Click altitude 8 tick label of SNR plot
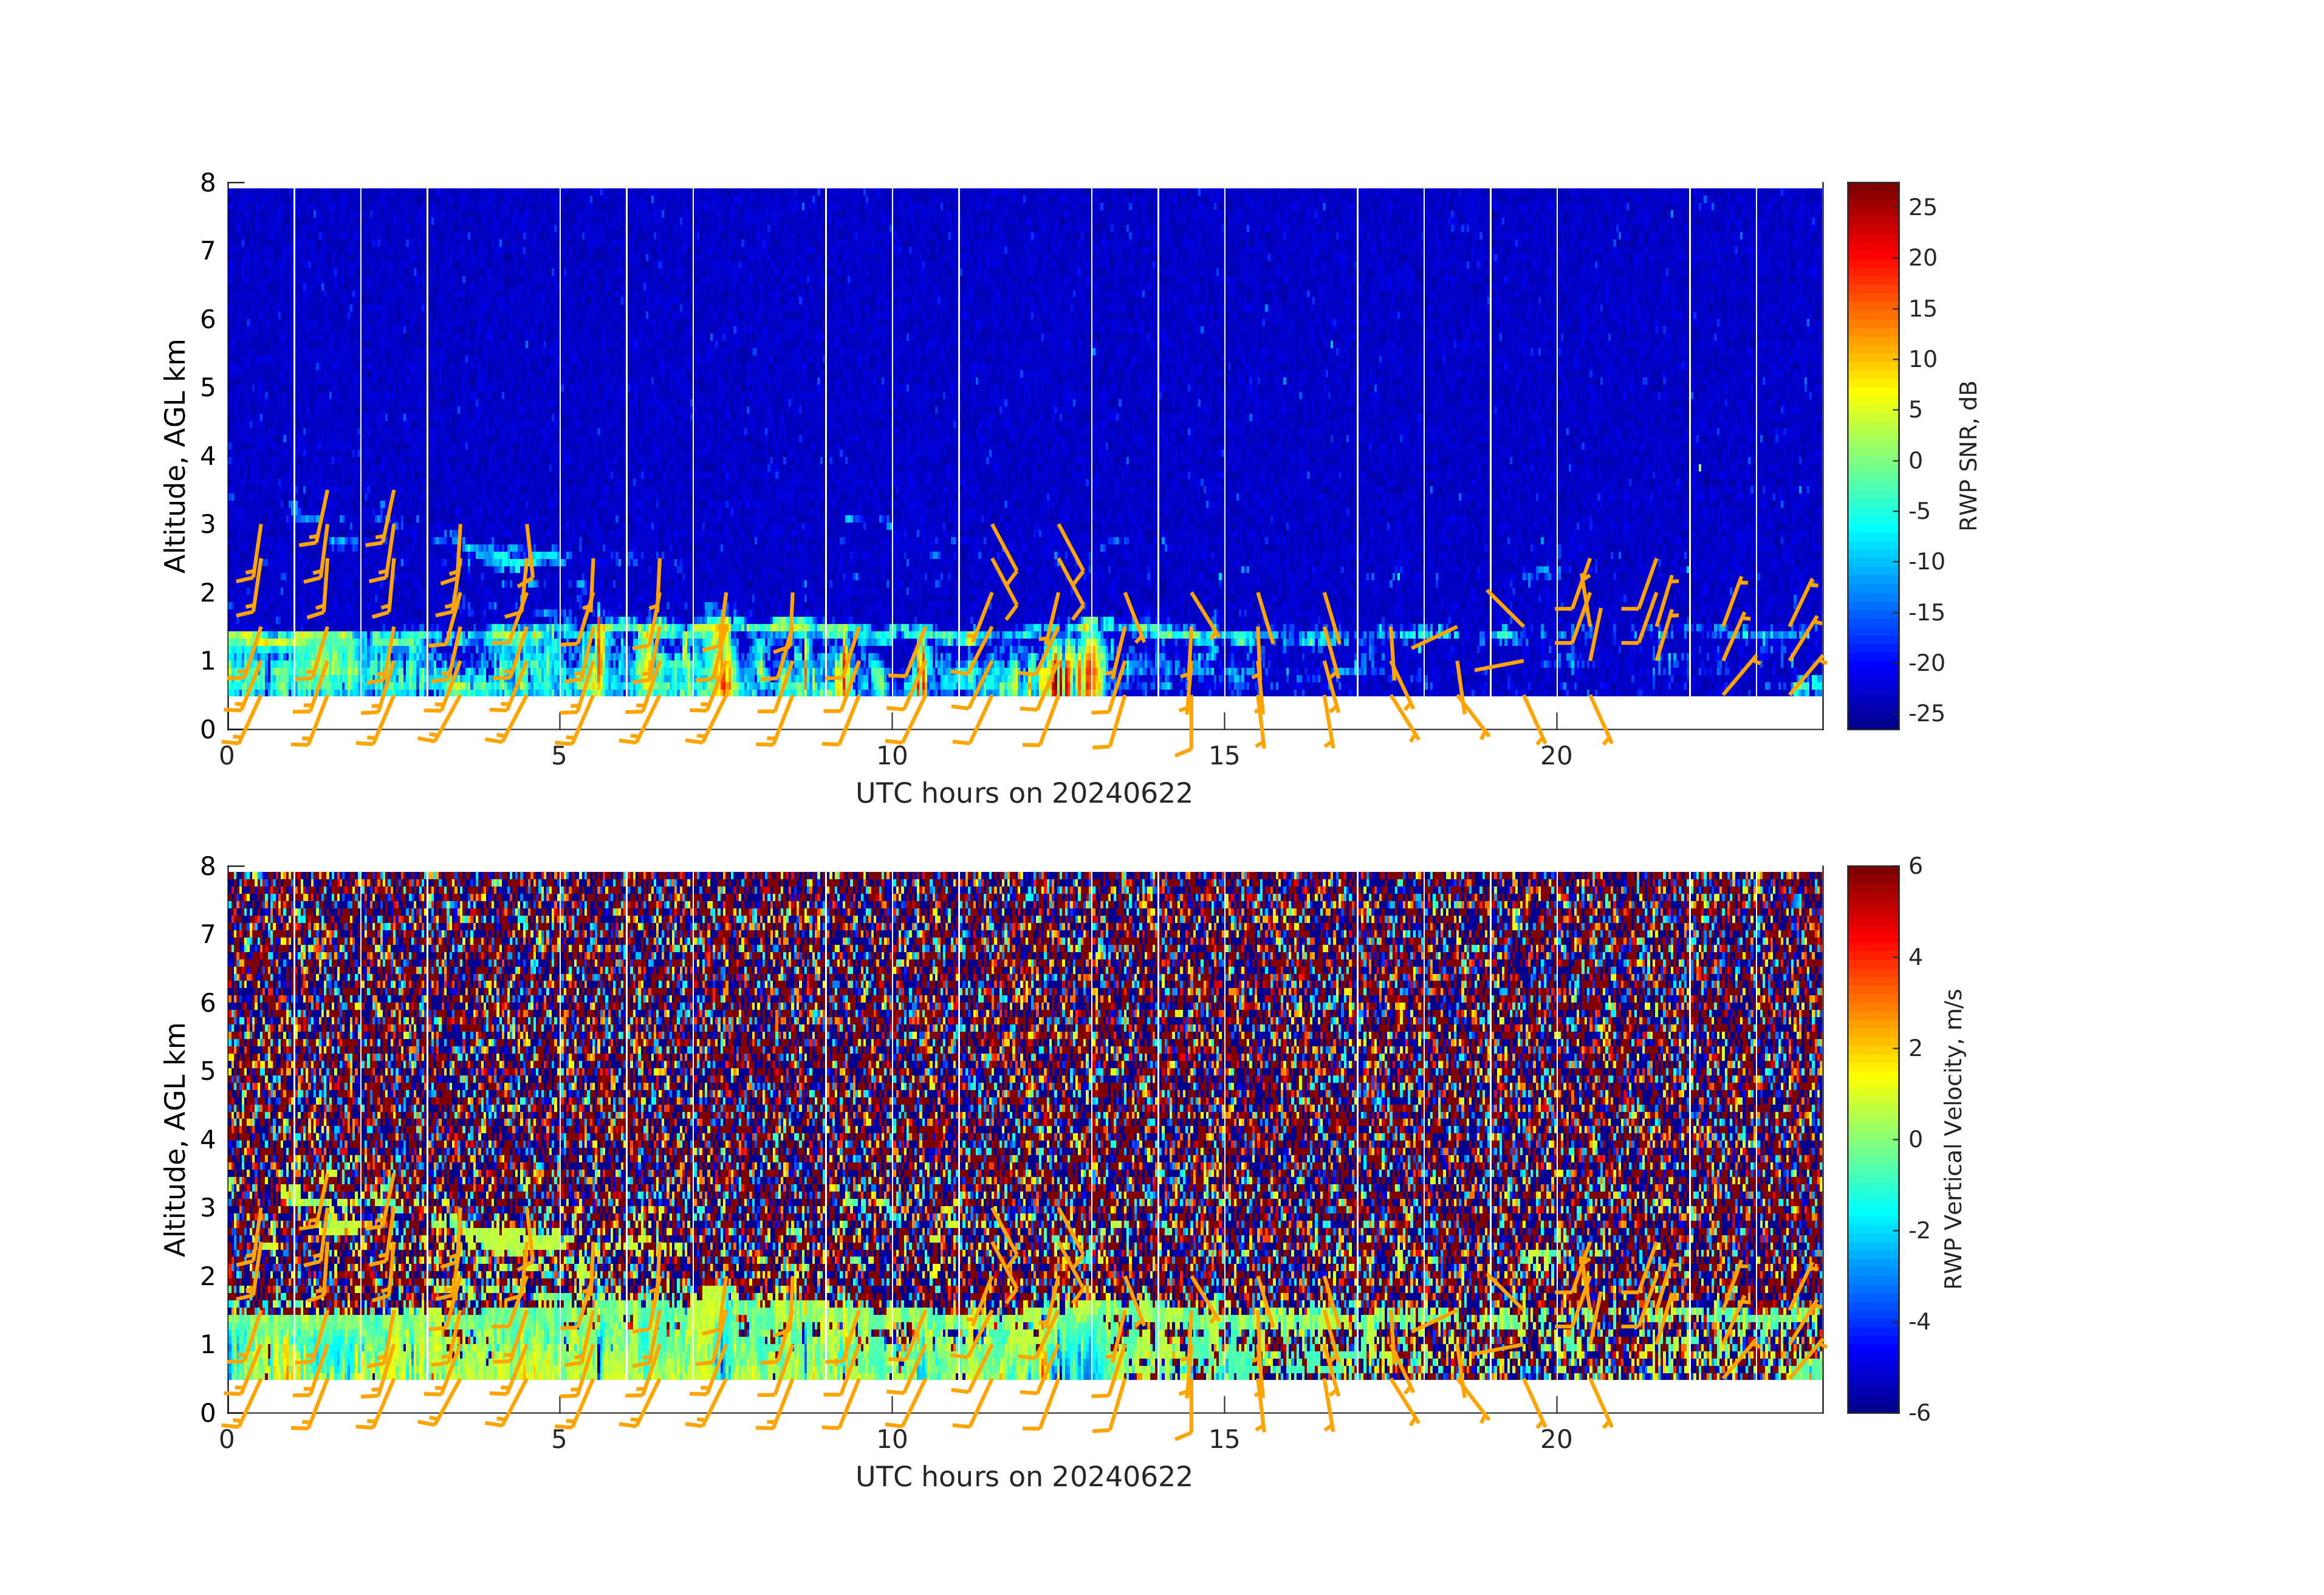This screenshot has width=2324, height=1595. 208,183
